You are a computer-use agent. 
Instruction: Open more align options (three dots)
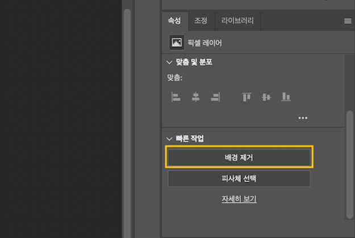pos(303,118)
